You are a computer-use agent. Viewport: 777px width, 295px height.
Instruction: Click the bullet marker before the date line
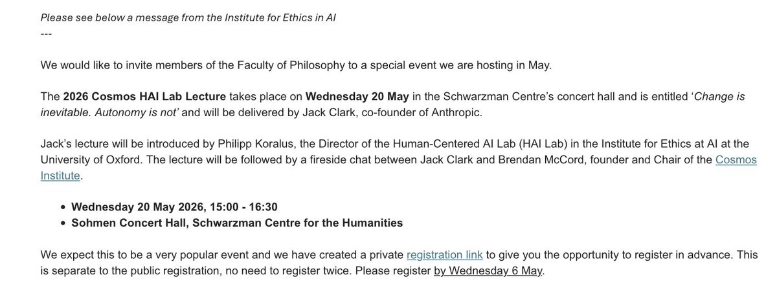pyautogui.click(x=62, y=208)
